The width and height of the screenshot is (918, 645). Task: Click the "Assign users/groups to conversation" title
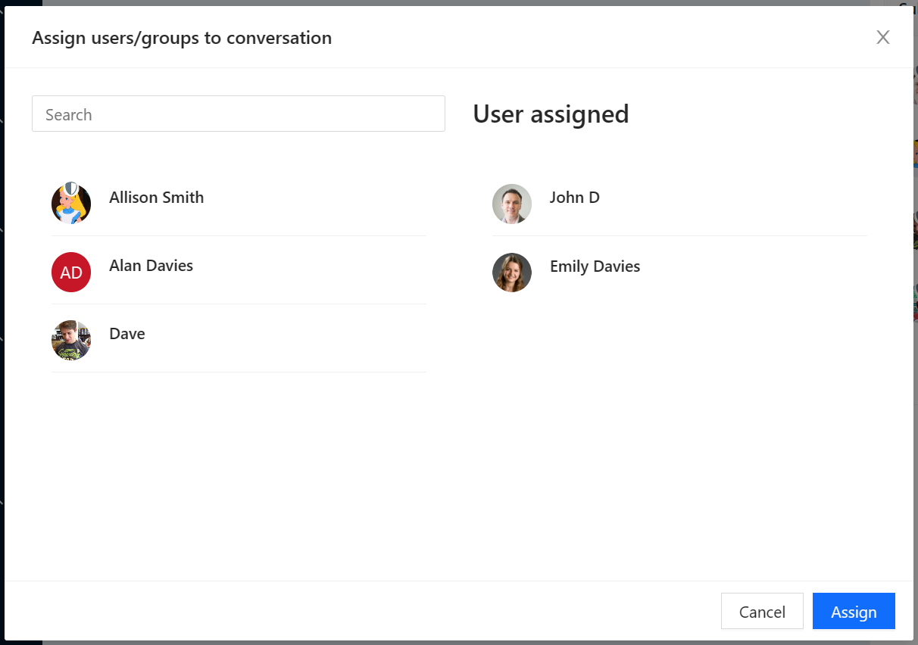coord(182,38)
